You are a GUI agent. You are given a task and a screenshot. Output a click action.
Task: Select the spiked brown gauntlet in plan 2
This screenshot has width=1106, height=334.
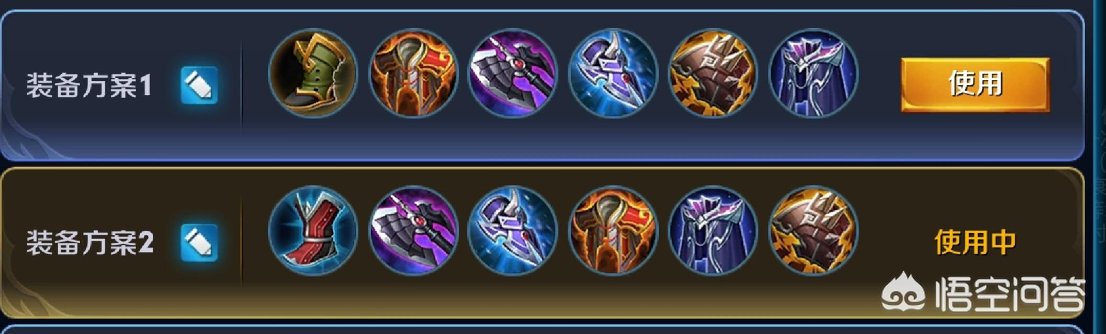coord(813,231)
